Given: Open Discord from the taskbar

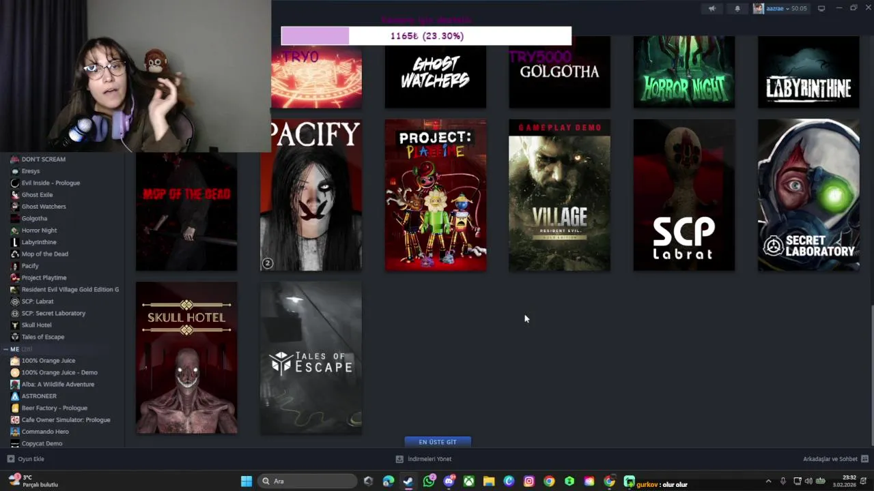Looking at the screenshot, I should coord(449,481).
